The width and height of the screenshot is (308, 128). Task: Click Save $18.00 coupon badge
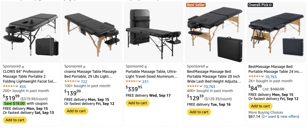click(14, 103)
